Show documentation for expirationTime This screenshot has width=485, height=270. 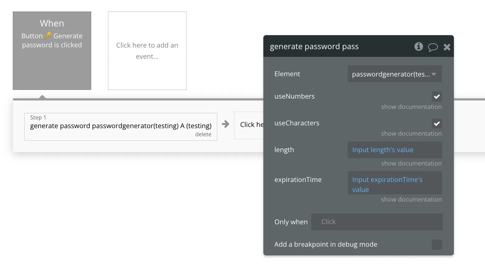tap(411, 199)
